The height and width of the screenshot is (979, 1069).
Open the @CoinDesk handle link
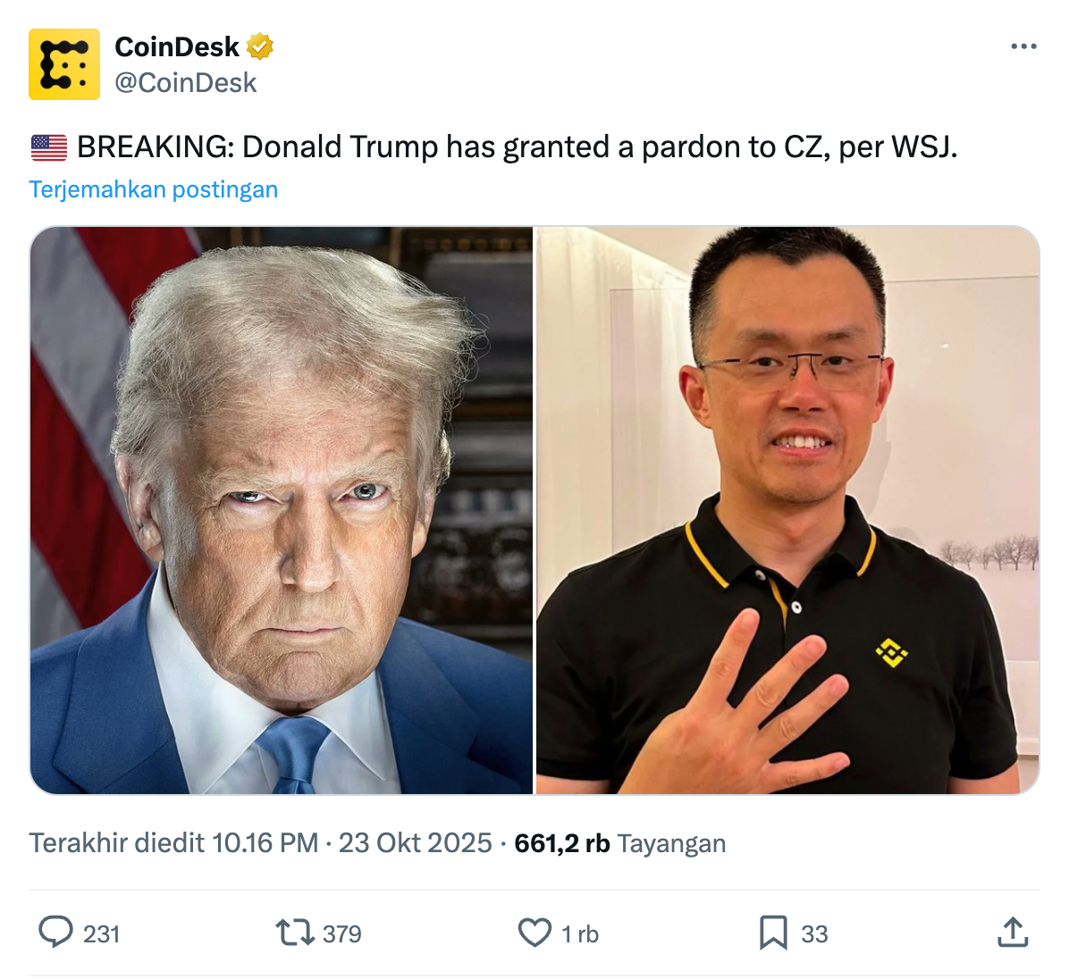185,82
